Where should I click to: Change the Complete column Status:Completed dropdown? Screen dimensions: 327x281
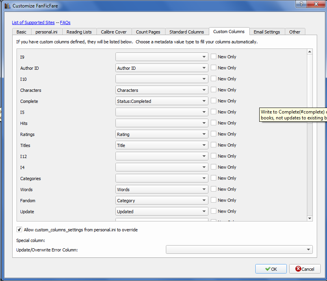162,101
